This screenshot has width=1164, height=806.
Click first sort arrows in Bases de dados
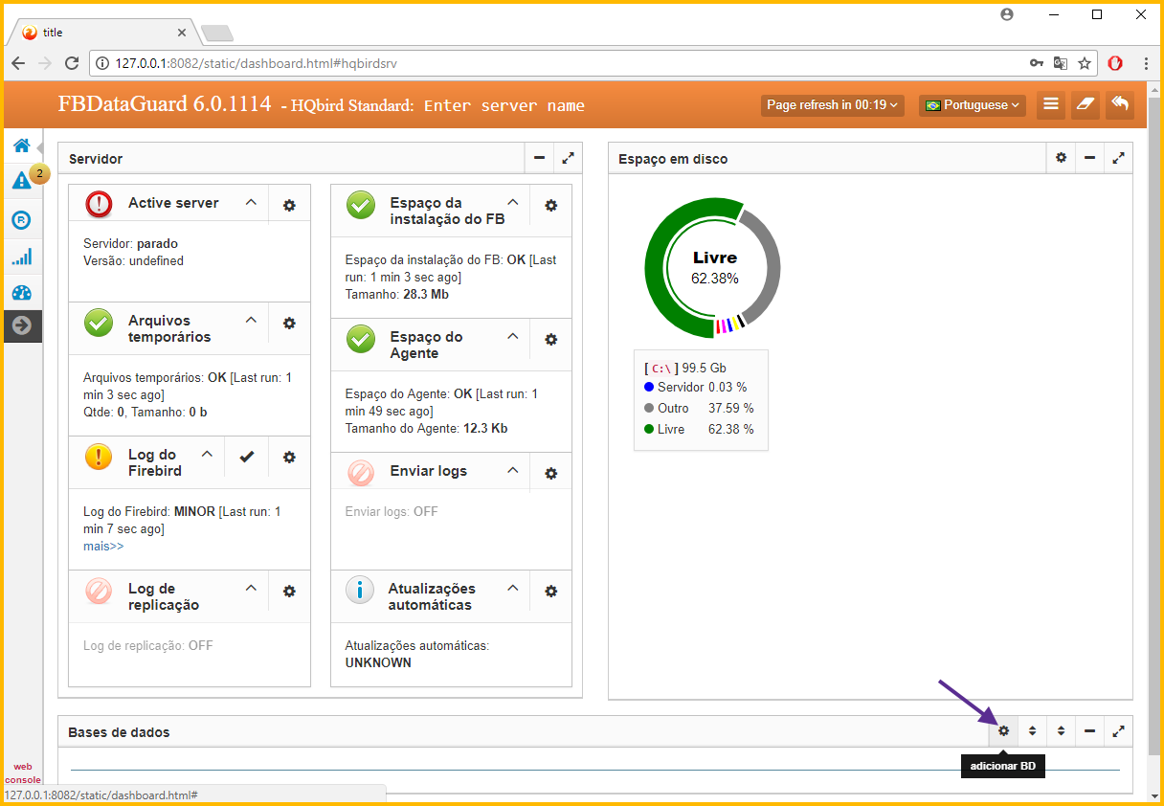(1032, 731)
